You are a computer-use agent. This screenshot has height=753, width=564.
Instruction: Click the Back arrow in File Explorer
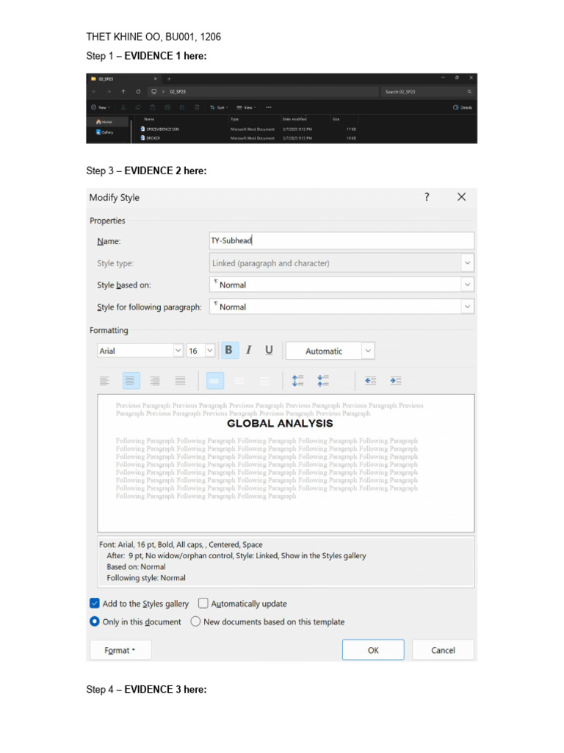(x=94, y=91)
